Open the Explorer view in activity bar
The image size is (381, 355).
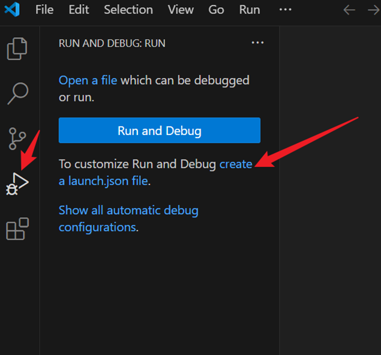17,49
